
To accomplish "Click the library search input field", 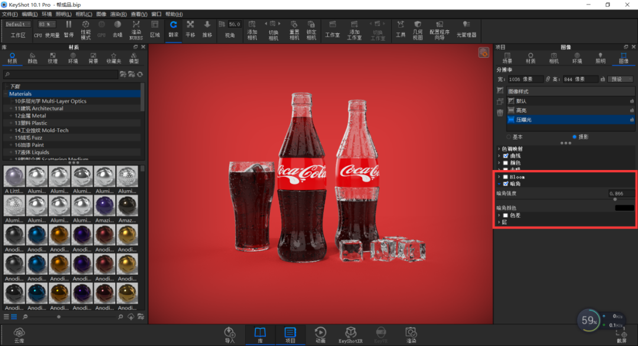I will (61, 74).
